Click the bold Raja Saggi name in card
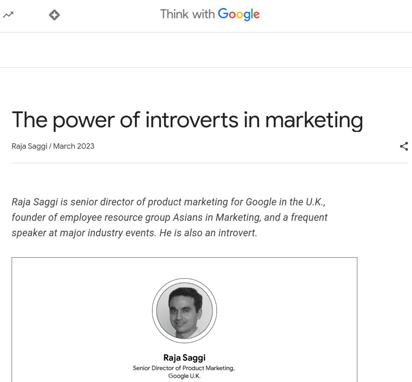This screenshot has height=382, width=412. coord(184,357)
